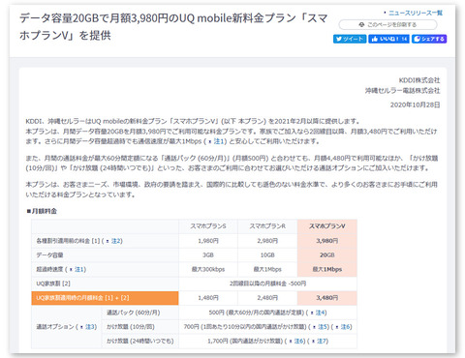The image size is (465, 358).
Task: Click the 20GB data capacity cell
Action: 327,255
